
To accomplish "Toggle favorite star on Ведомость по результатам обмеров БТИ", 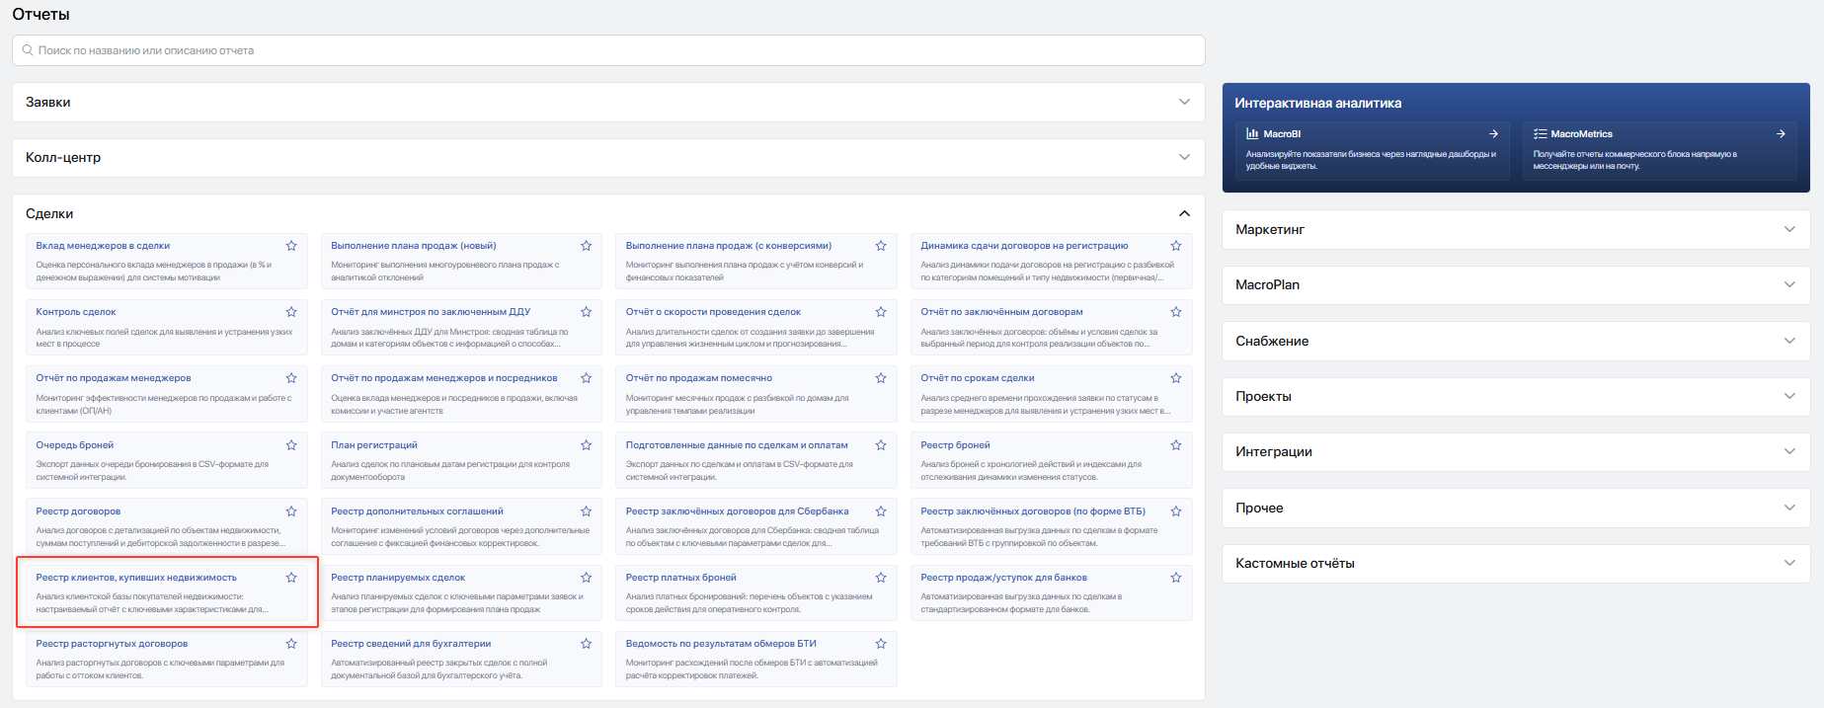I will pyautogui.click(x=881, y=644).
